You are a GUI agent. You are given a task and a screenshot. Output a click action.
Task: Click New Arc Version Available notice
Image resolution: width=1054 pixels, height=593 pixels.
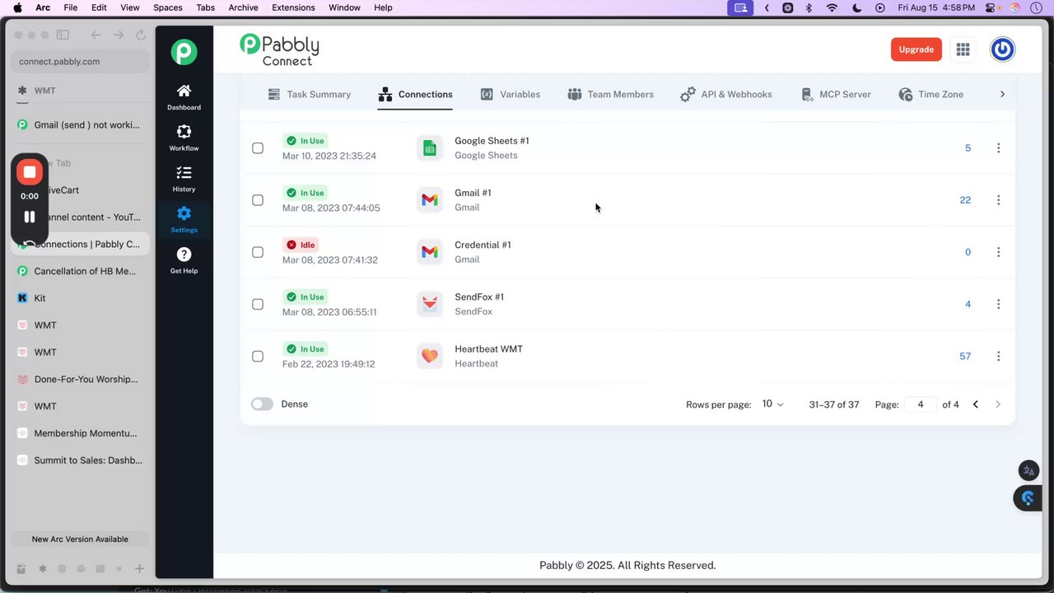tap(80, 539)
